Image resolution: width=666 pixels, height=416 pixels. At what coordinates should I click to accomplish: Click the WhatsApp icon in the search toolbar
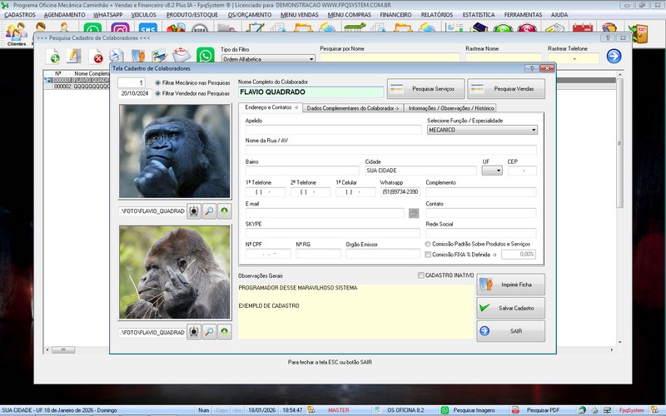[206, 57]
